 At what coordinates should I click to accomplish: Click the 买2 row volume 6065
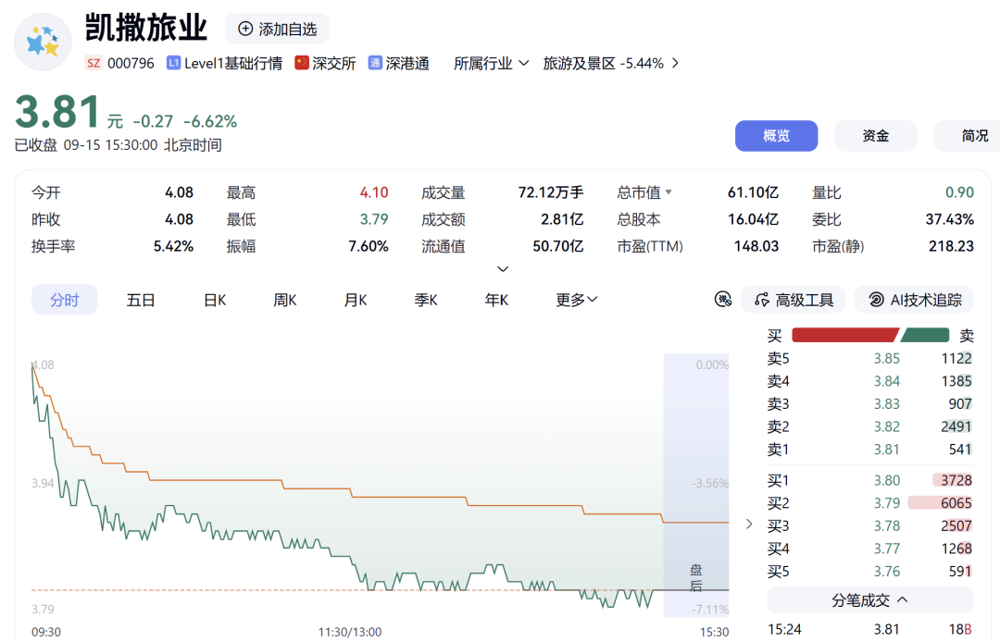[956, 503]
